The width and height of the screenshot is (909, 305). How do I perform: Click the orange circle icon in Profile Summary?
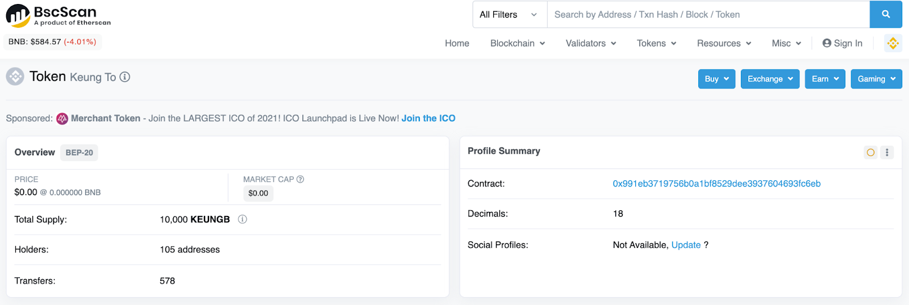pos(870,152)
